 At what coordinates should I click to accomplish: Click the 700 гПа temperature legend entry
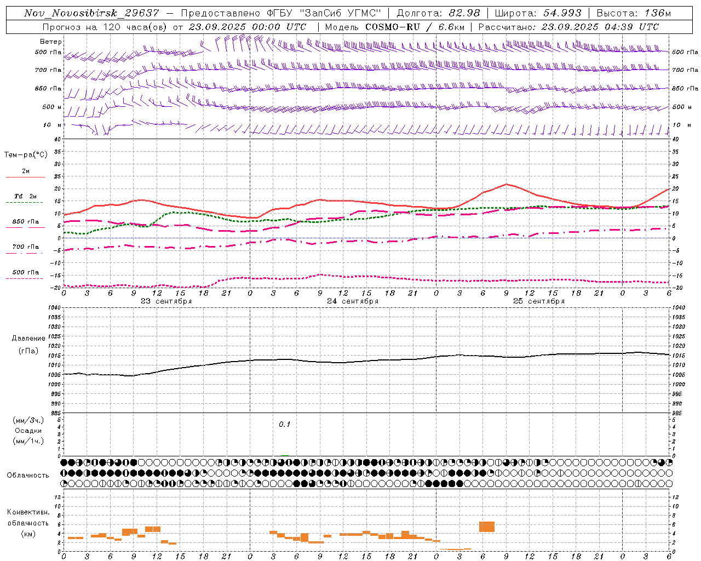coord(26,247)
